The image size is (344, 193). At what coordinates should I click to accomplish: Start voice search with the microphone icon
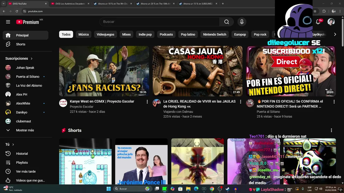pos(242,22)
